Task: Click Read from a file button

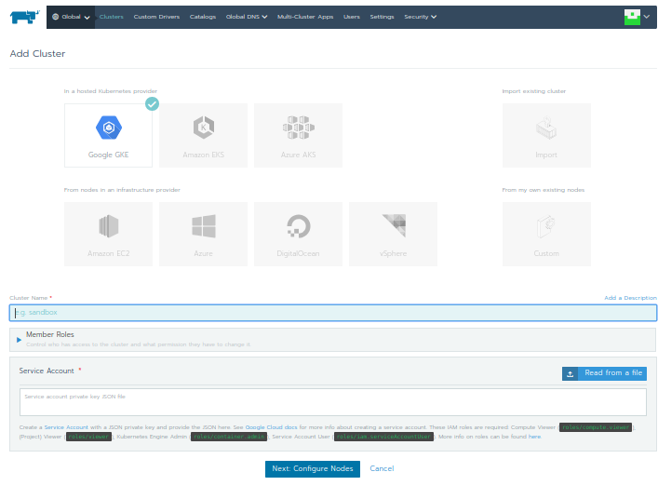Action: (x=604, y=373)
